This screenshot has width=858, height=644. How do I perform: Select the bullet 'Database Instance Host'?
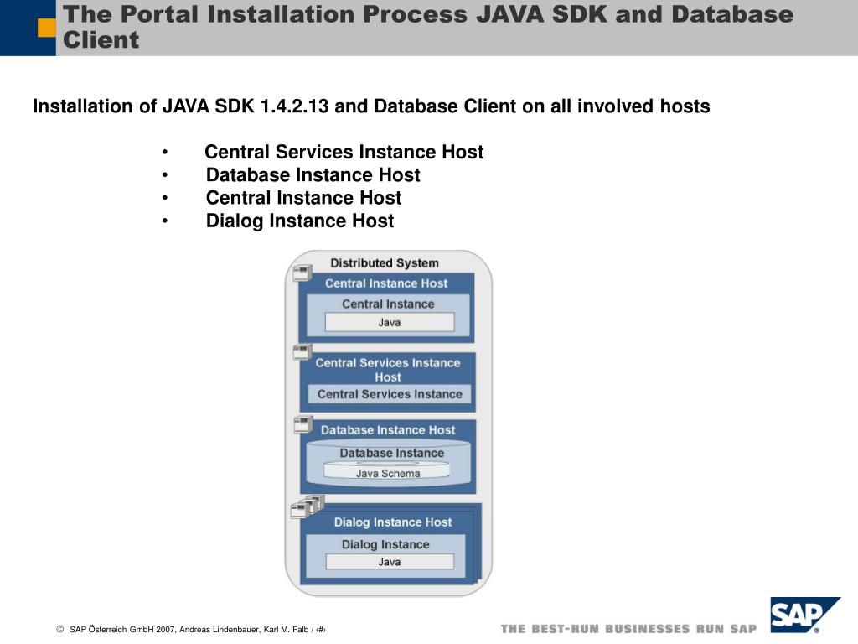coord(313,174)
